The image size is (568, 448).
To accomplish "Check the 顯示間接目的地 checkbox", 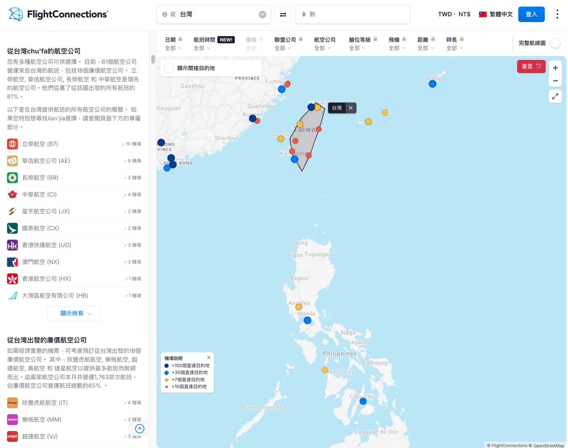I will [169, 68].
